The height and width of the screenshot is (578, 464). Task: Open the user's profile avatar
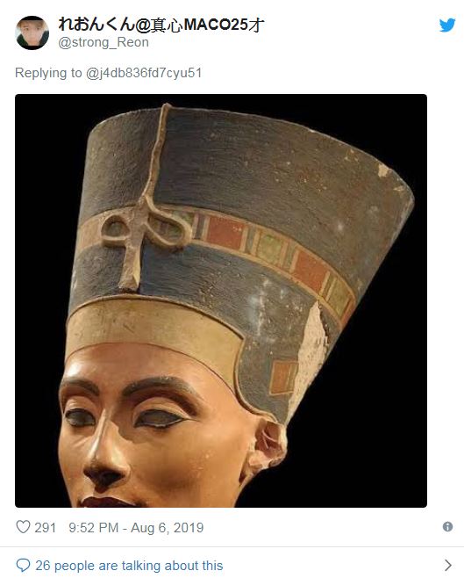pyautogui.click(x=32, y=33)
